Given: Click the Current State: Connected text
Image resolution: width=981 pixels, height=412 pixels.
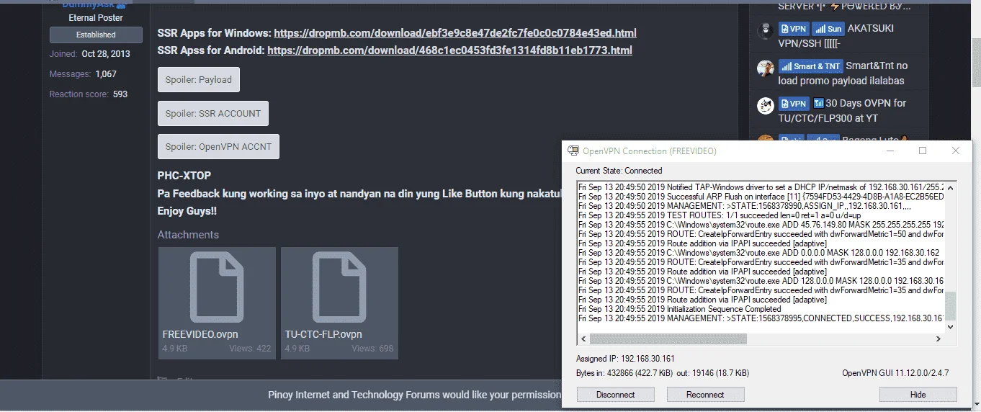Looking at the screenshot, I should click(x=619, y=171).
